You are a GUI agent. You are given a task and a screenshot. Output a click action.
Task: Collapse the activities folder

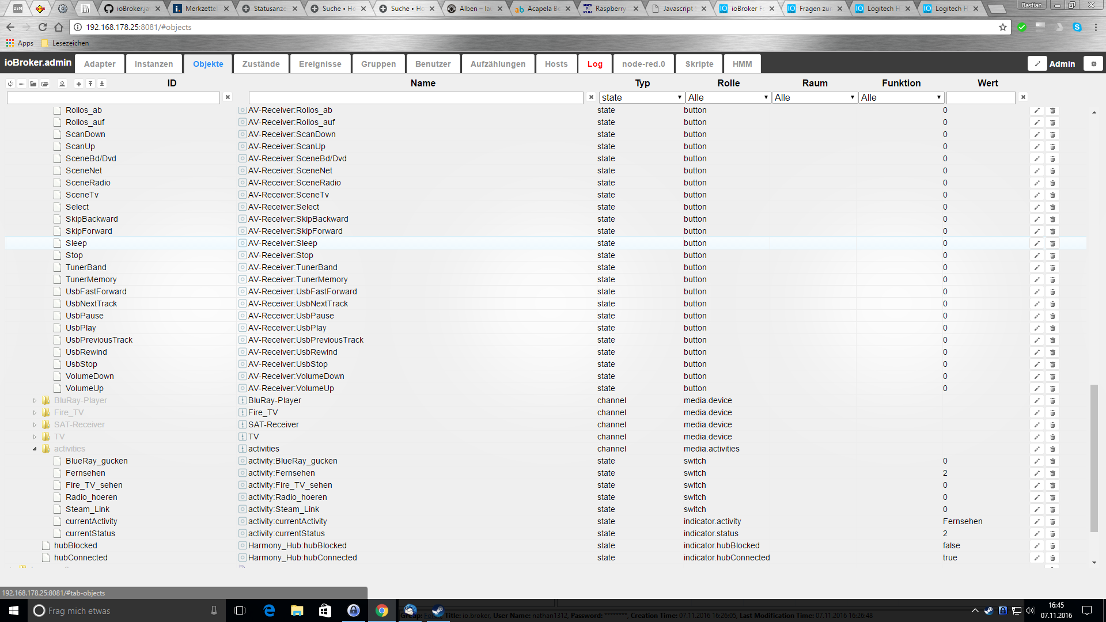click(x=35, y=449)
